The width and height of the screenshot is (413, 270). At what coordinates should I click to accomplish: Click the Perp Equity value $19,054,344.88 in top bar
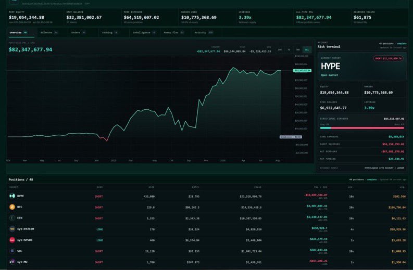[x=27, y=17]
